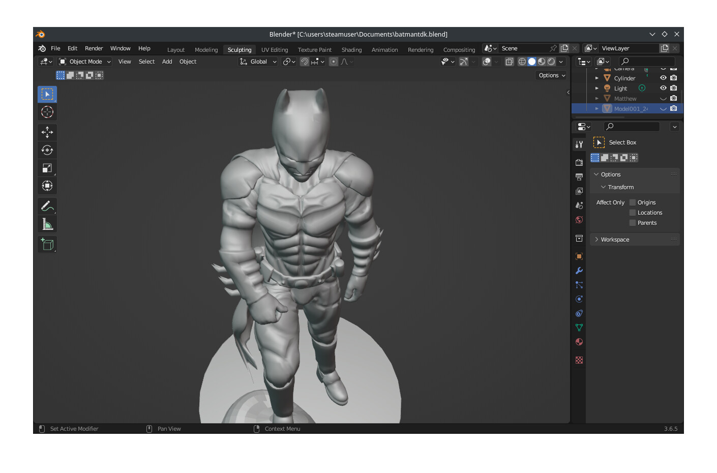Open the Add menu in viewport header
This screenshot has height=473, width=717.
pyautogui.click(x=167, y=62)
